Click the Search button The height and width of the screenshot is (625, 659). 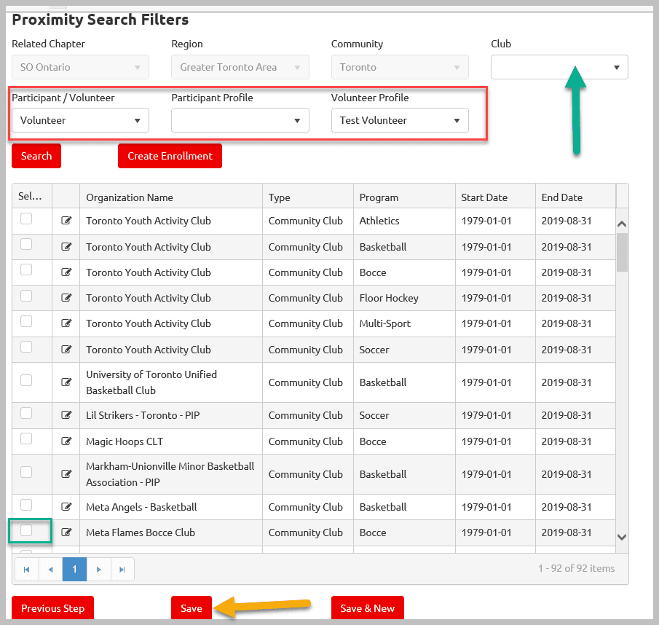point(36,156)
